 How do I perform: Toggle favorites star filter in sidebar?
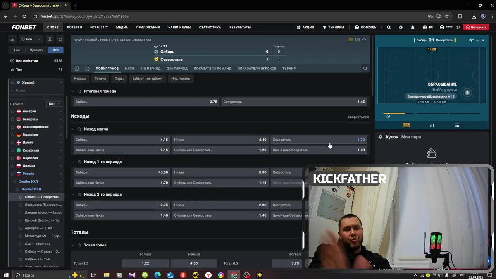pyautogui.click(x=60, y=39)
